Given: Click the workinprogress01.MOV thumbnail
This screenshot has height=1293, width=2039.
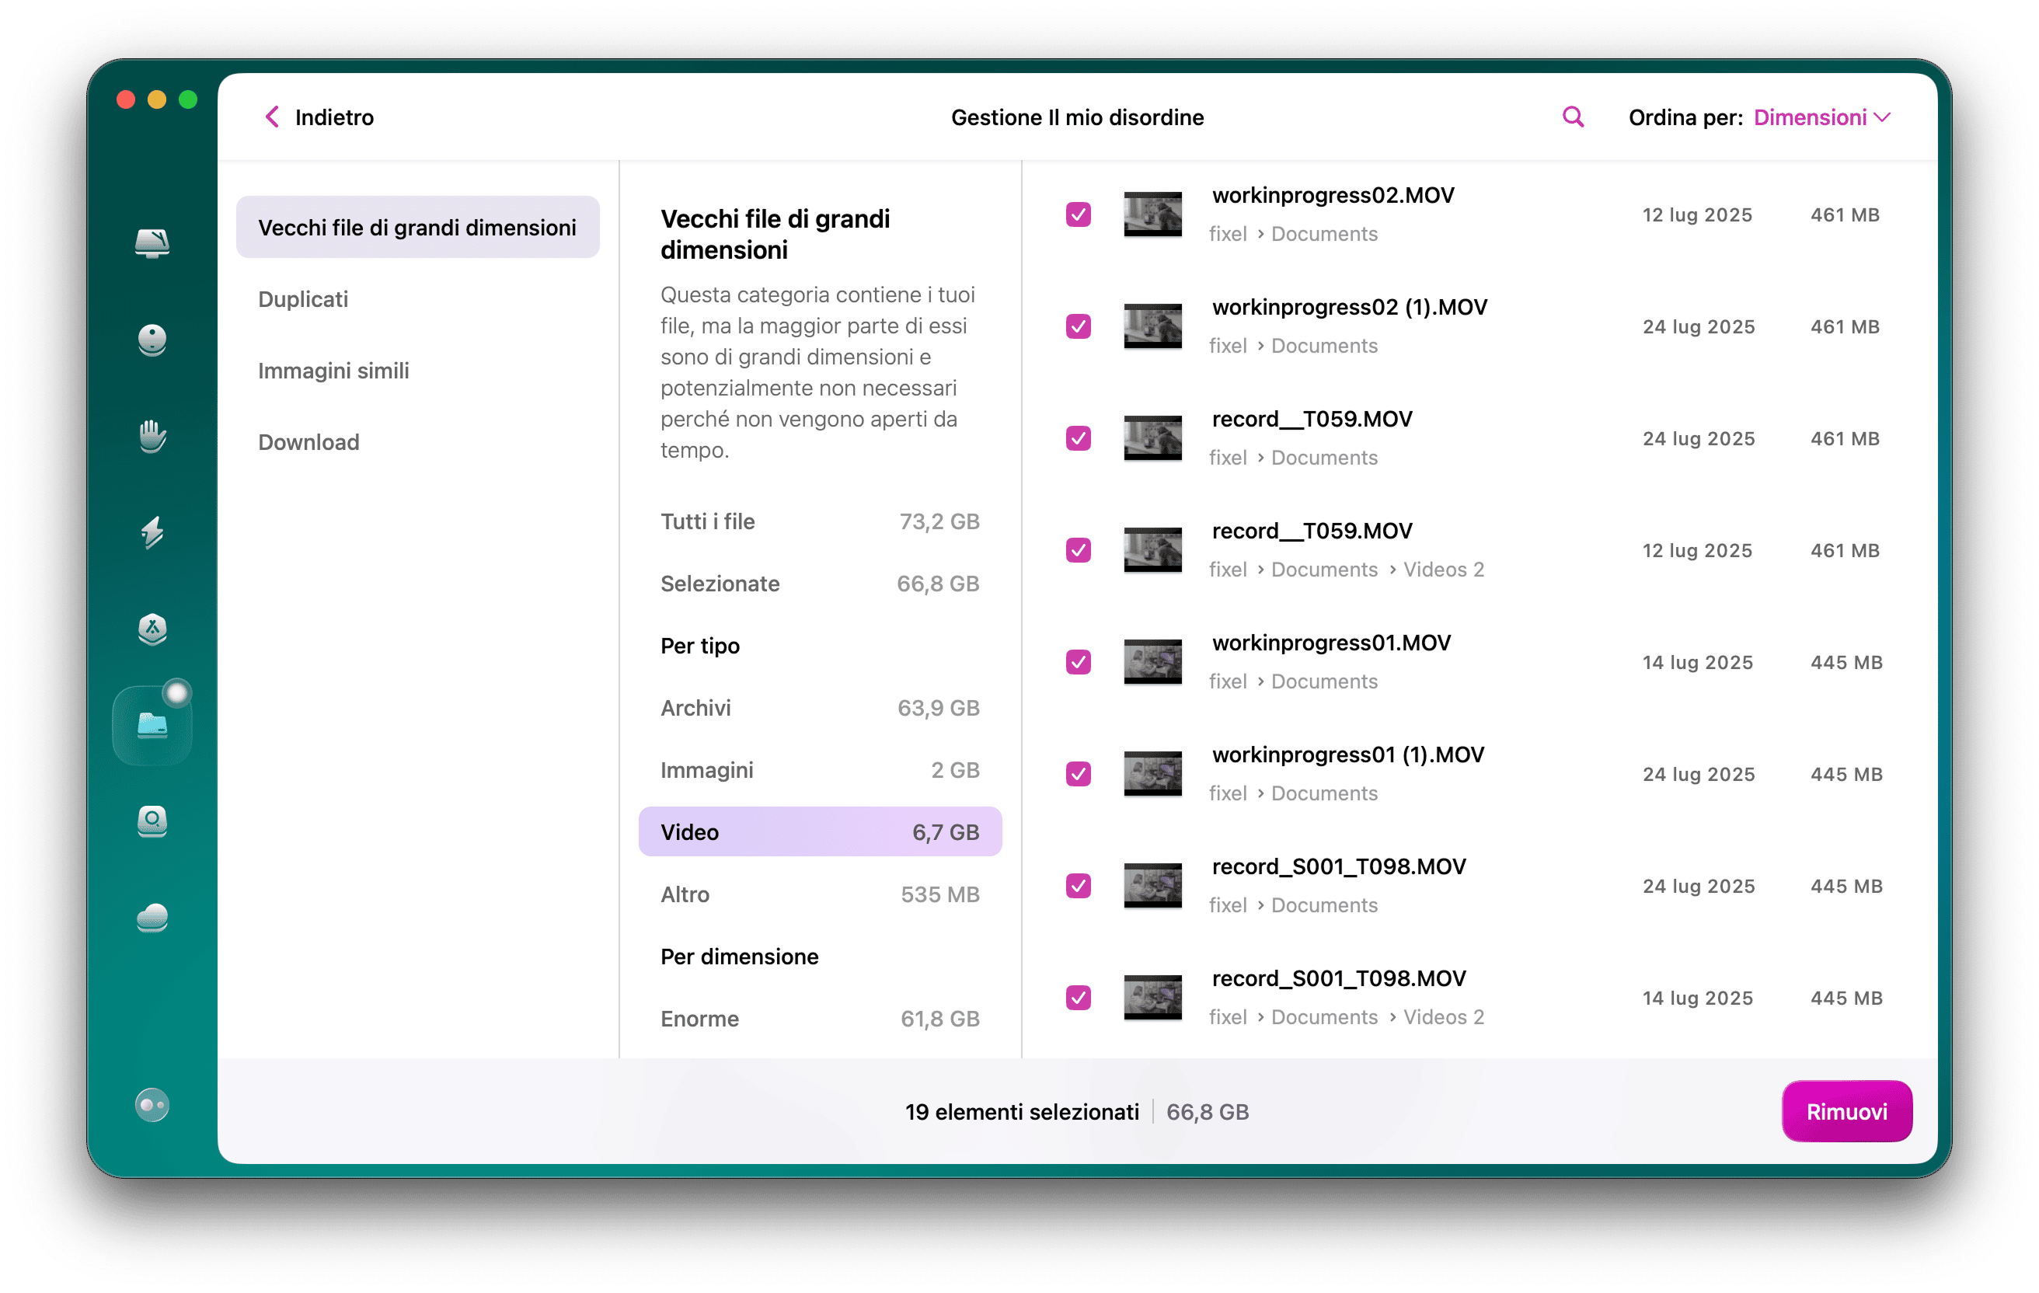Looking at the screenshot, I should tap(1152, 662).
